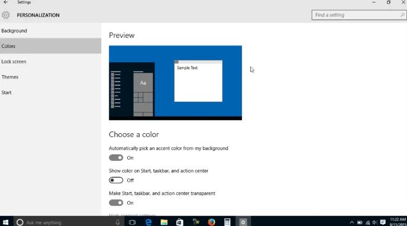The width and height of the screenshot is (407, 226).
Task: Open the Start category
Action: pyautogui.click(x=51, y=92)
